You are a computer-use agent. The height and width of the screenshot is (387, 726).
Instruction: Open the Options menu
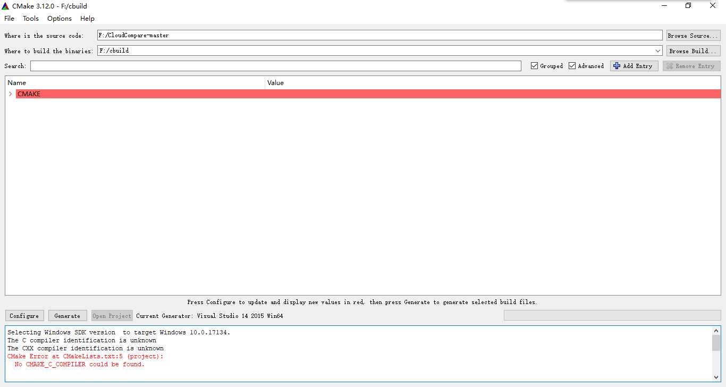pyautogui.click(x=60, y=18)
